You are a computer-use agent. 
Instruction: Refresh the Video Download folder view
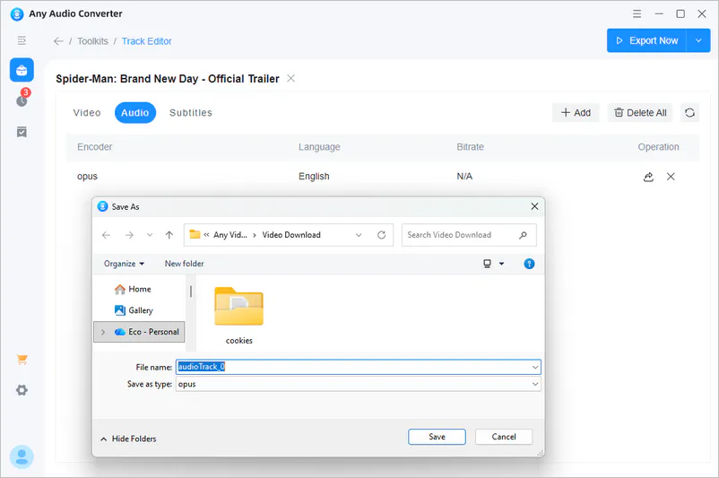coord(382,235)
